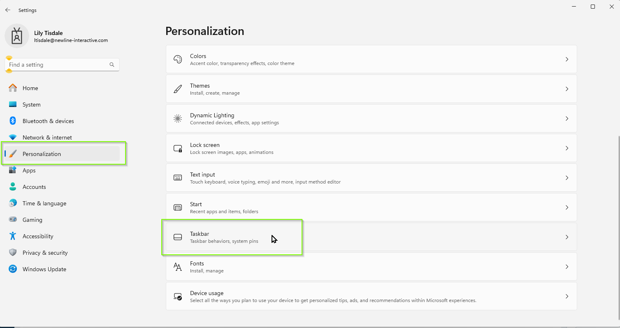The width and height of the screenshot is (620, 328).
Task: Click chevron on Taskbar row
Action: coord(567,237)
